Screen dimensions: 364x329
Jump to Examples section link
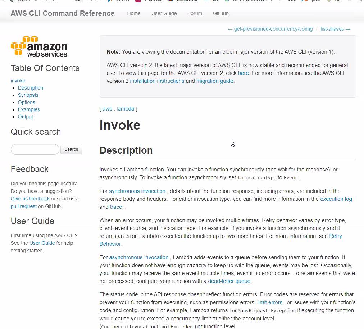pos(29,109)
